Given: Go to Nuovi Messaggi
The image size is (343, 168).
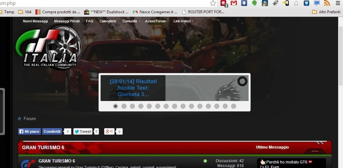Looking at the screenshot, I should pos(35,21).
